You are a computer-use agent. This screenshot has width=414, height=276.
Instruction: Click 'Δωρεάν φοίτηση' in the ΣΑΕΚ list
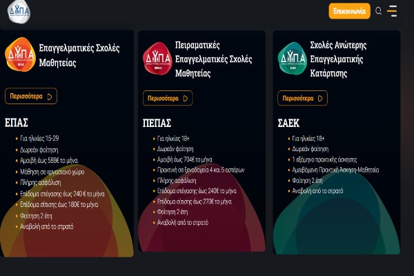pos(310,149)
